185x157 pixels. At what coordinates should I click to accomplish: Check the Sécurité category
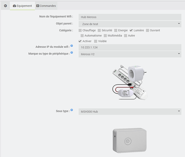click(x=99, y=30)
